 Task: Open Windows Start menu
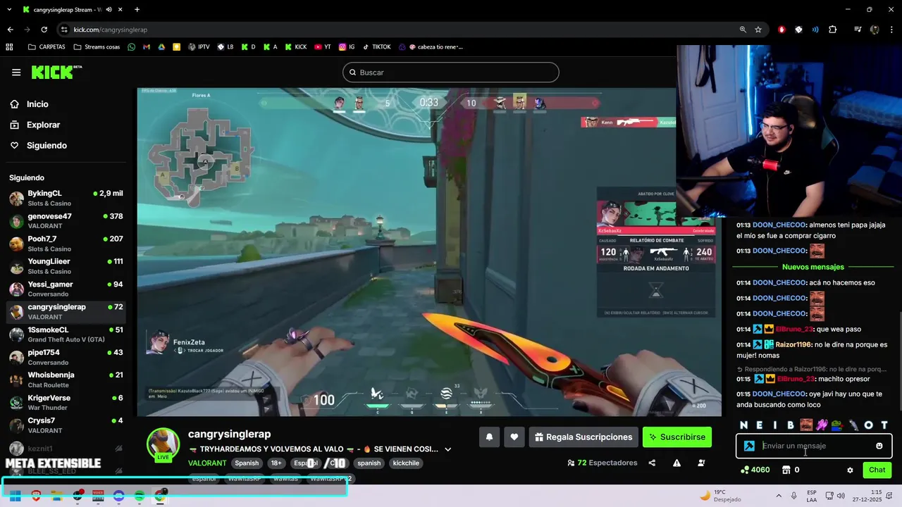pos(15,496)
